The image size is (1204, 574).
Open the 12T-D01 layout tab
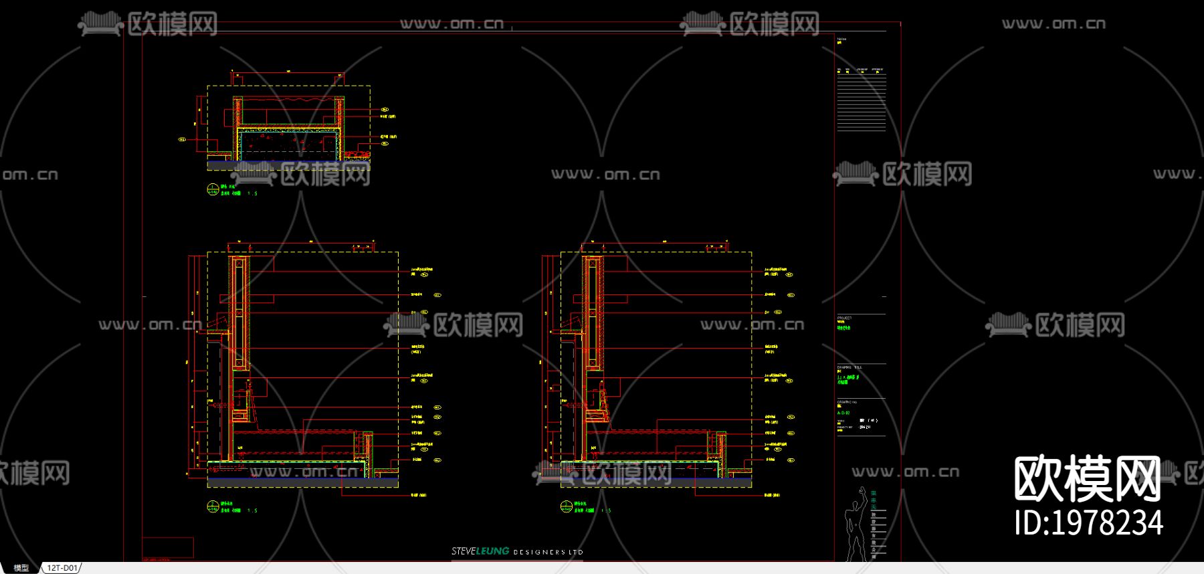pyautogui.click(x=62, y=568)
